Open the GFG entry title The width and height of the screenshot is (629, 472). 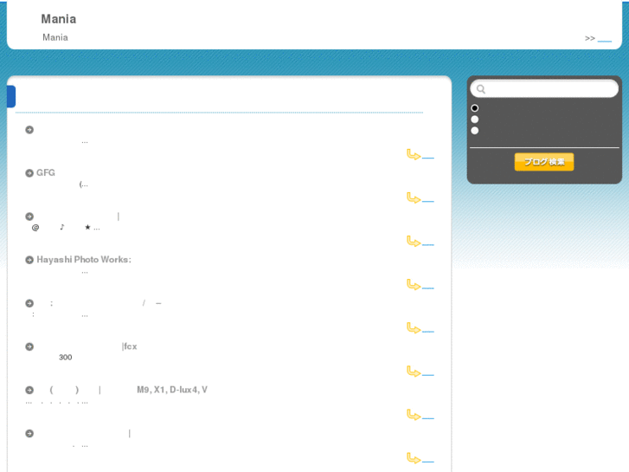[46, 172]
